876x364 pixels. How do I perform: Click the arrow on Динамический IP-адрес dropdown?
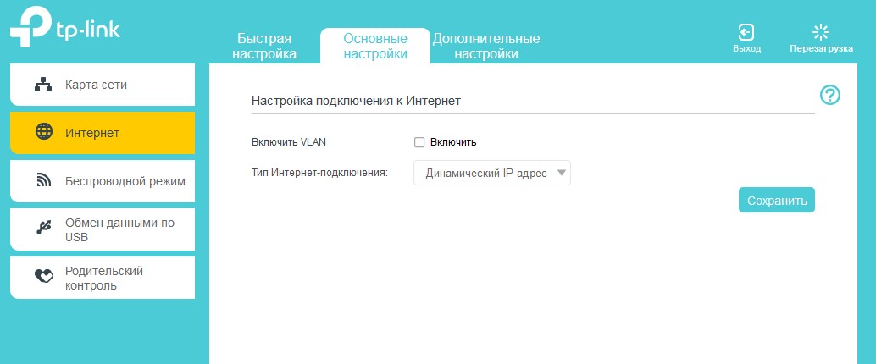(x=561, y=174)
